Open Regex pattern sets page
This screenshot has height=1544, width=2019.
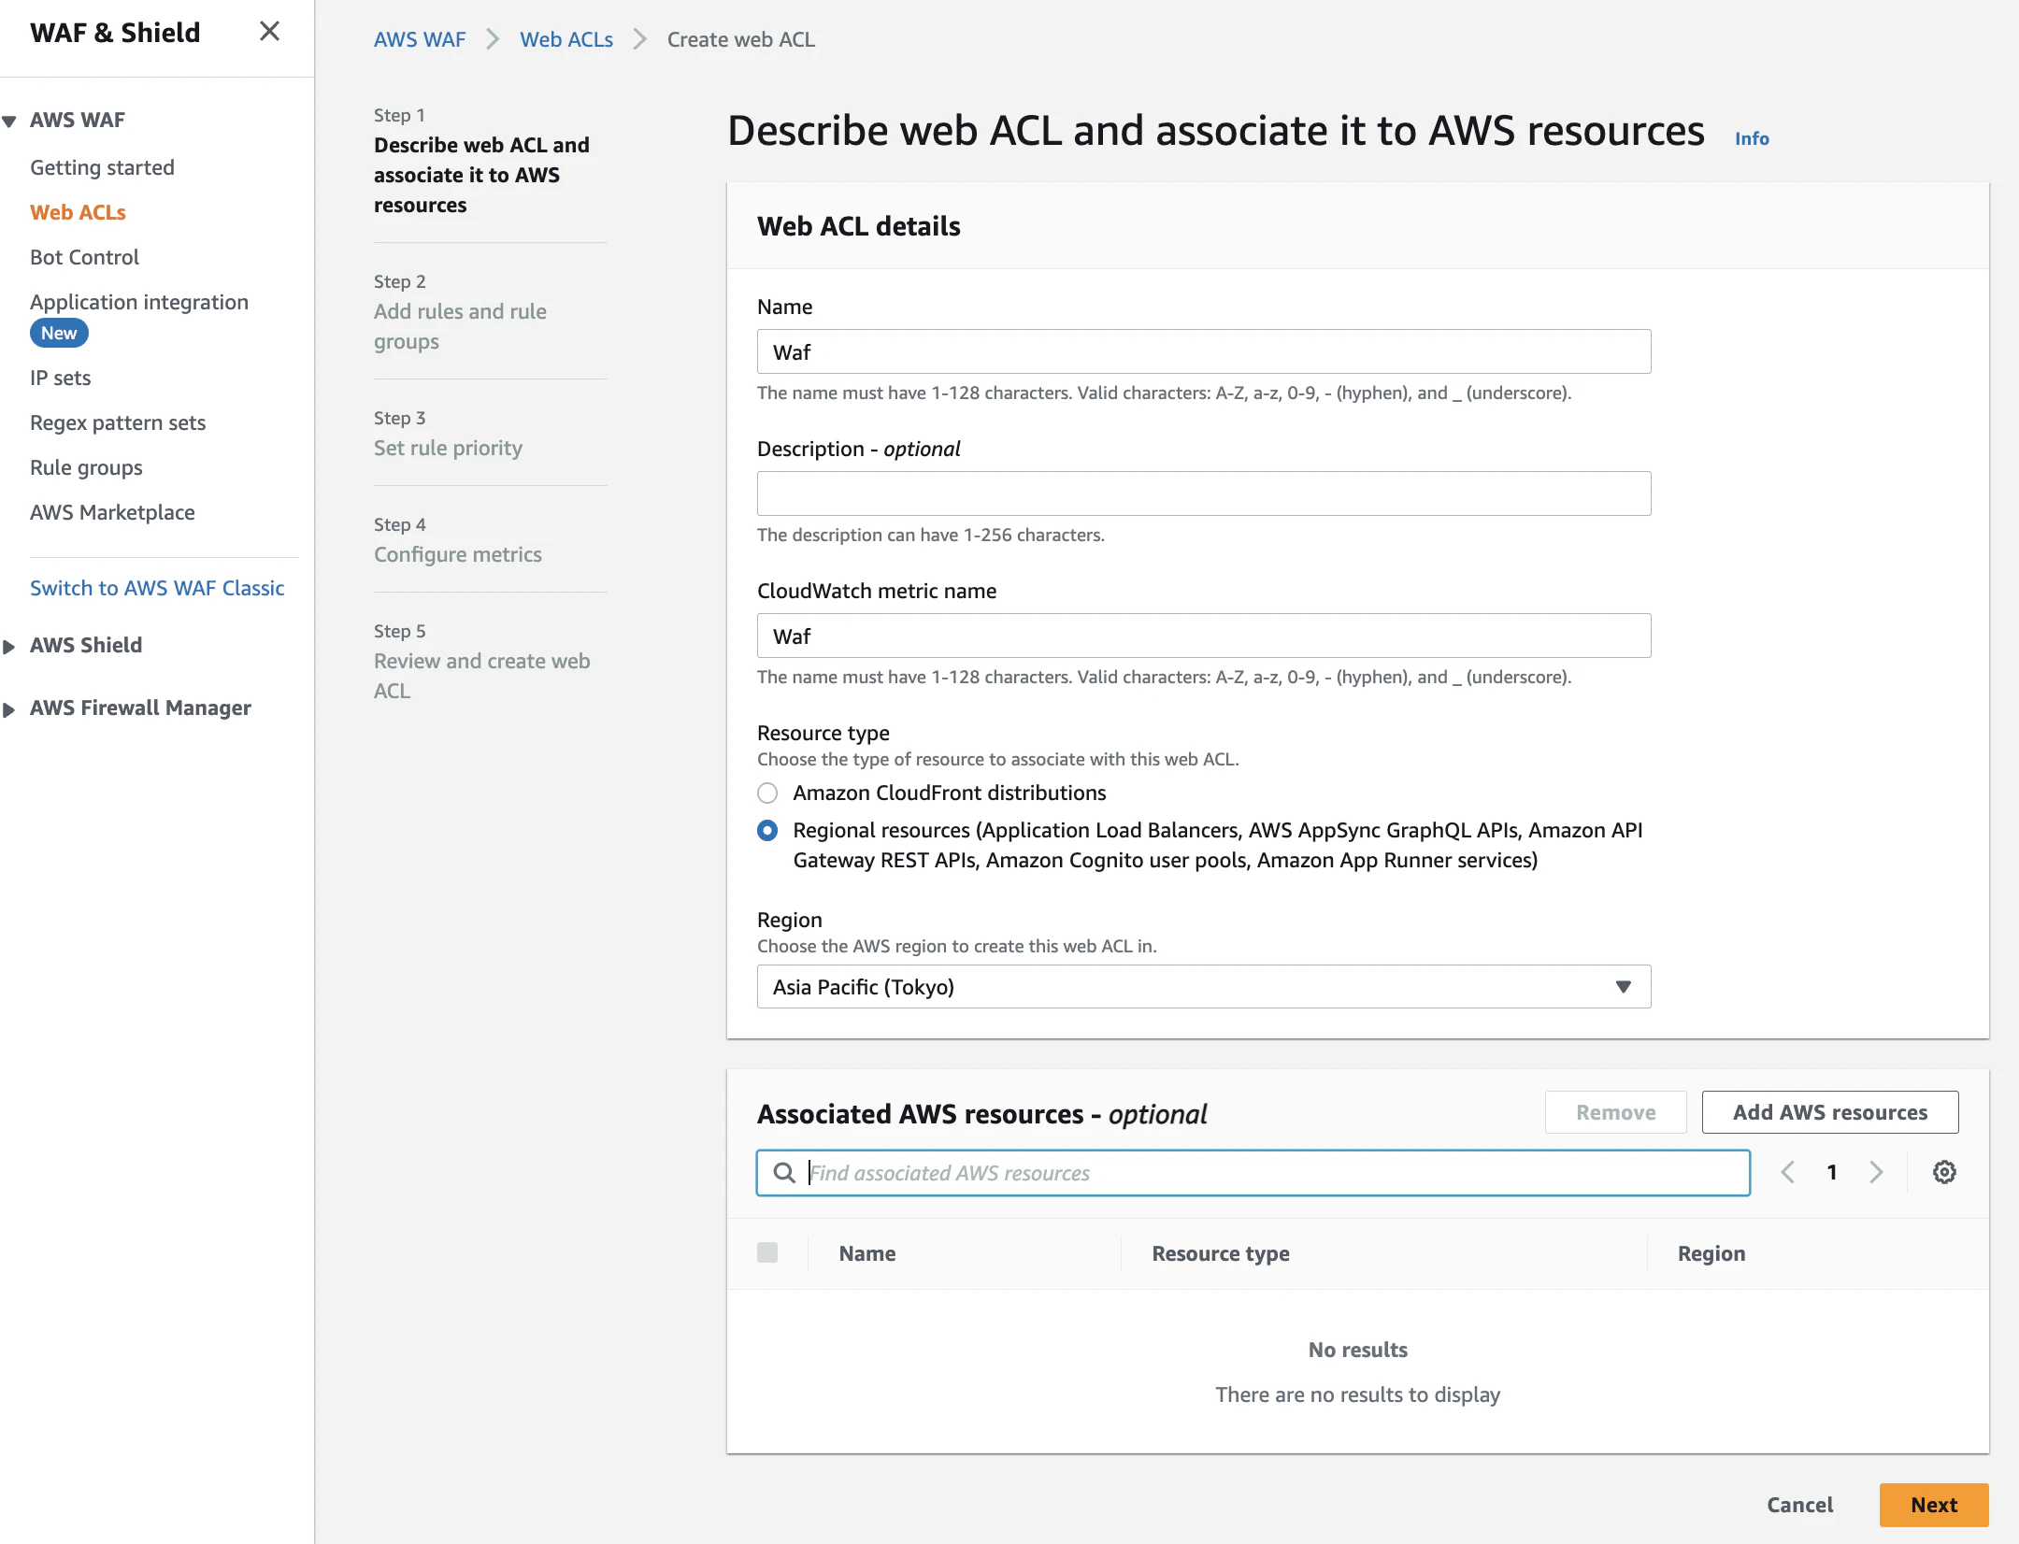118,422
